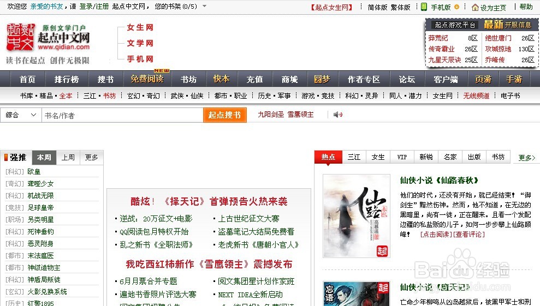Open the 欧皇 recommended book
Screen dimensions: 540x306
[x=34, y=171]
